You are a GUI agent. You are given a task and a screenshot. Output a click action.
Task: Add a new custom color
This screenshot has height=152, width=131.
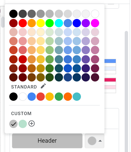tap(32, 124)
